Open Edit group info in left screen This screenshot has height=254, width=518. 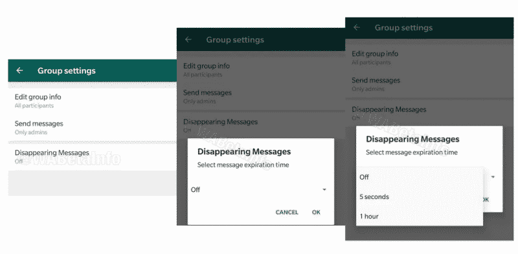click(93, 101)
